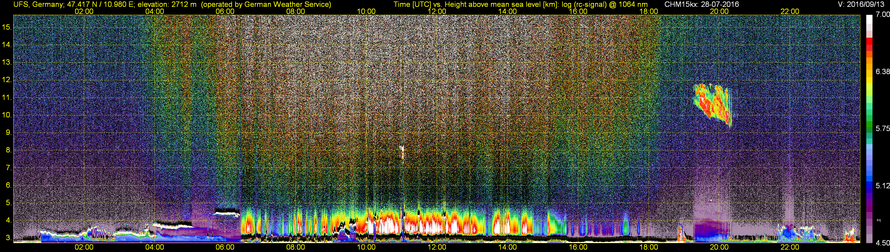Click the 02:00 label on the top time axis

pos(84,11)
